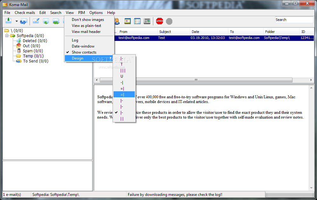The image size is (317, 200).
Task: Open Date-window from the View menu
Action: [x=89, y=46]
